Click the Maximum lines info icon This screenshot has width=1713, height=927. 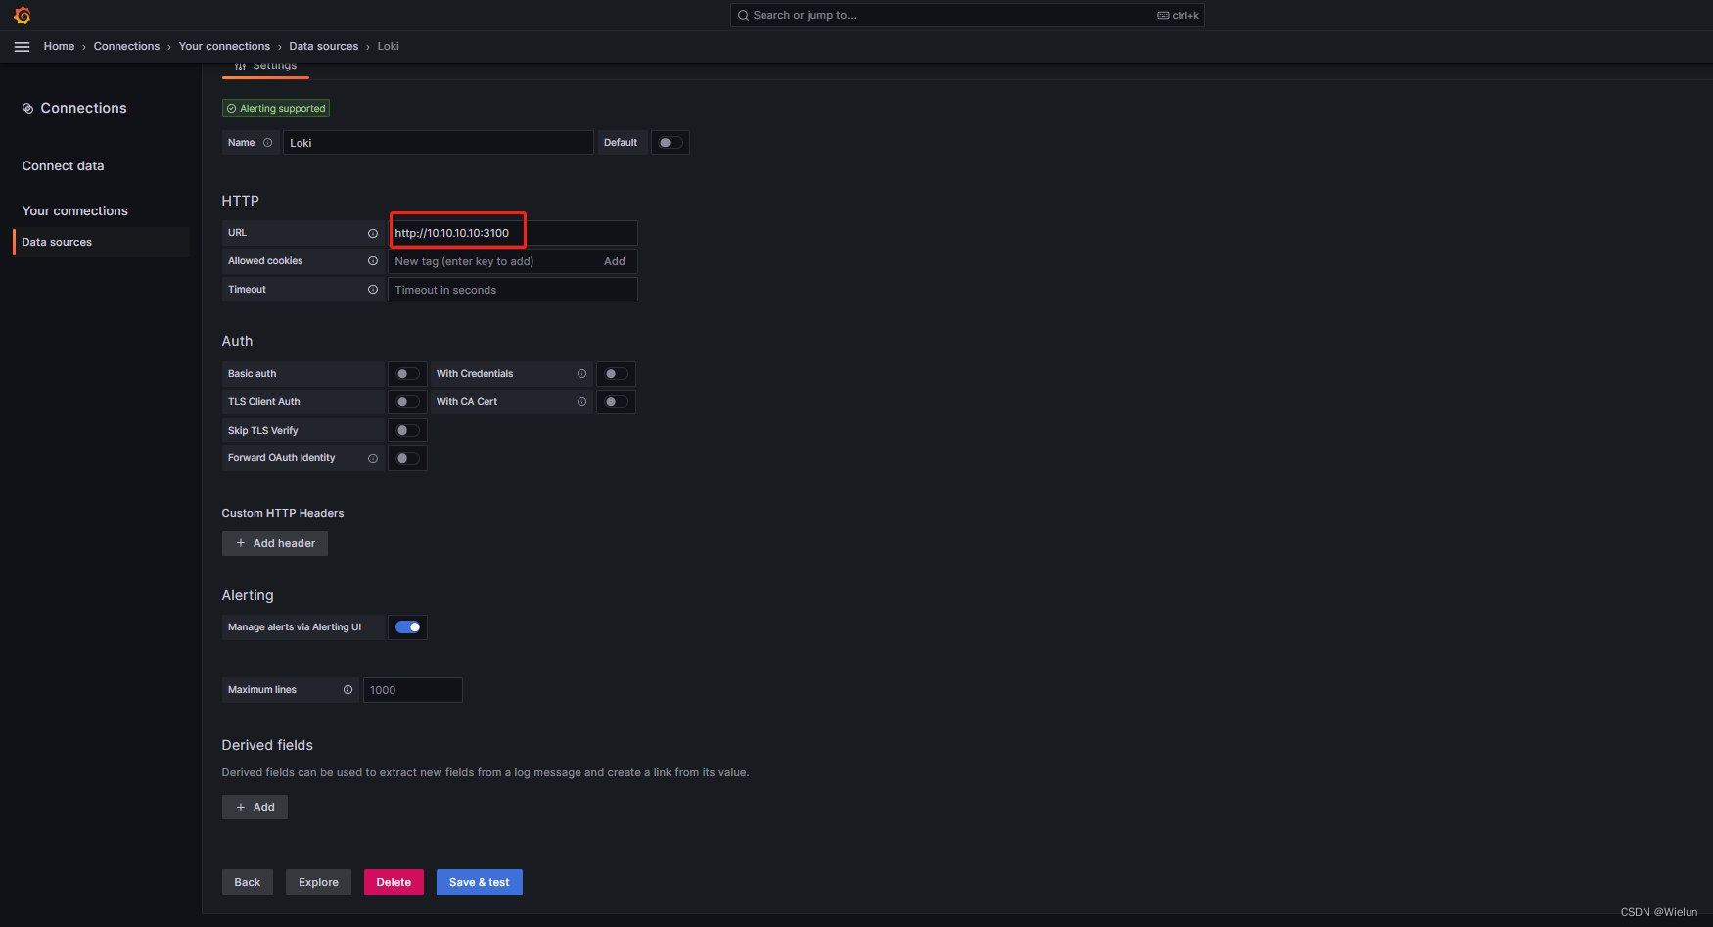coord(347,690)
